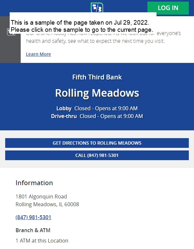Click 'Please click on the sample' text line
Image resolution: width=194 pixels, height=249 pixels.
tap(82, 30)
